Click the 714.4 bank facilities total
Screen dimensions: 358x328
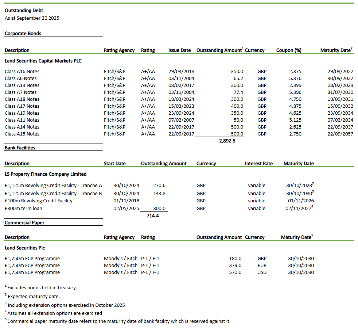click(x=153, y=216)
